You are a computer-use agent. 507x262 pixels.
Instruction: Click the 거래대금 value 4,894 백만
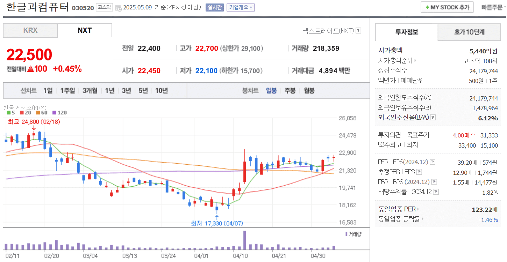(334, 71)
